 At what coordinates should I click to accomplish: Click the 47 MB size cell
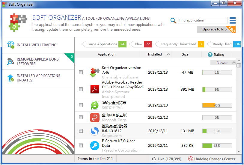tap(188, 72)
